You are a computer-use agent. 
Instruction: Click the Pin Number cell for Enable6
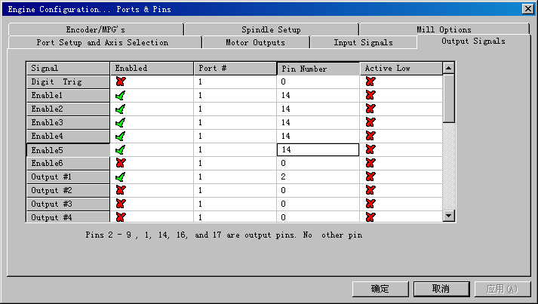point(318,163)
